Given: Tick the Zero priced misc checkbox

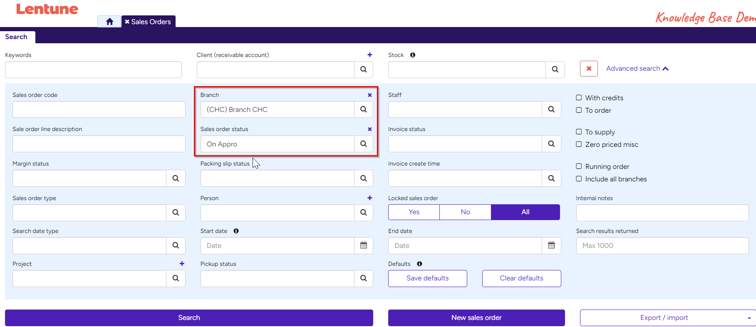Looking at the screenshot, I should coord(579,144).
